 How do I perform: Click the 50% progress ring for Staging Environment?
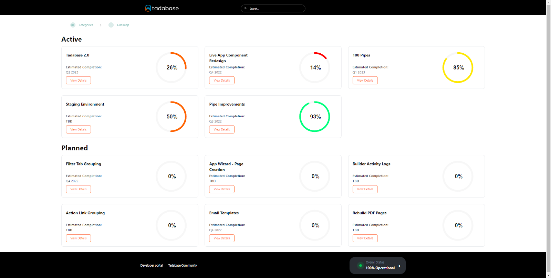[x=171, y=117]
